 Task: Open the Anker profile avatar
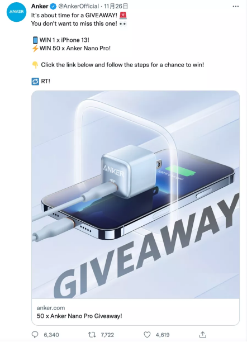click(x=17, y=12)
